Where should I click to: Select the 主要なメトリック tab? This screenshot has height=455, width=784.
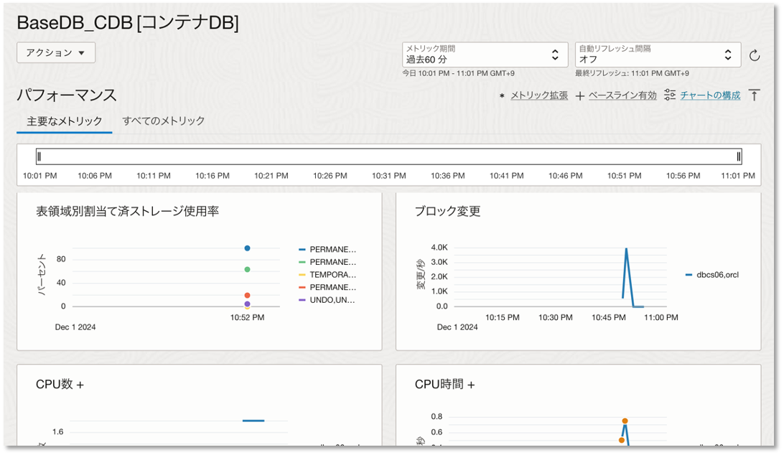[65, 121]
